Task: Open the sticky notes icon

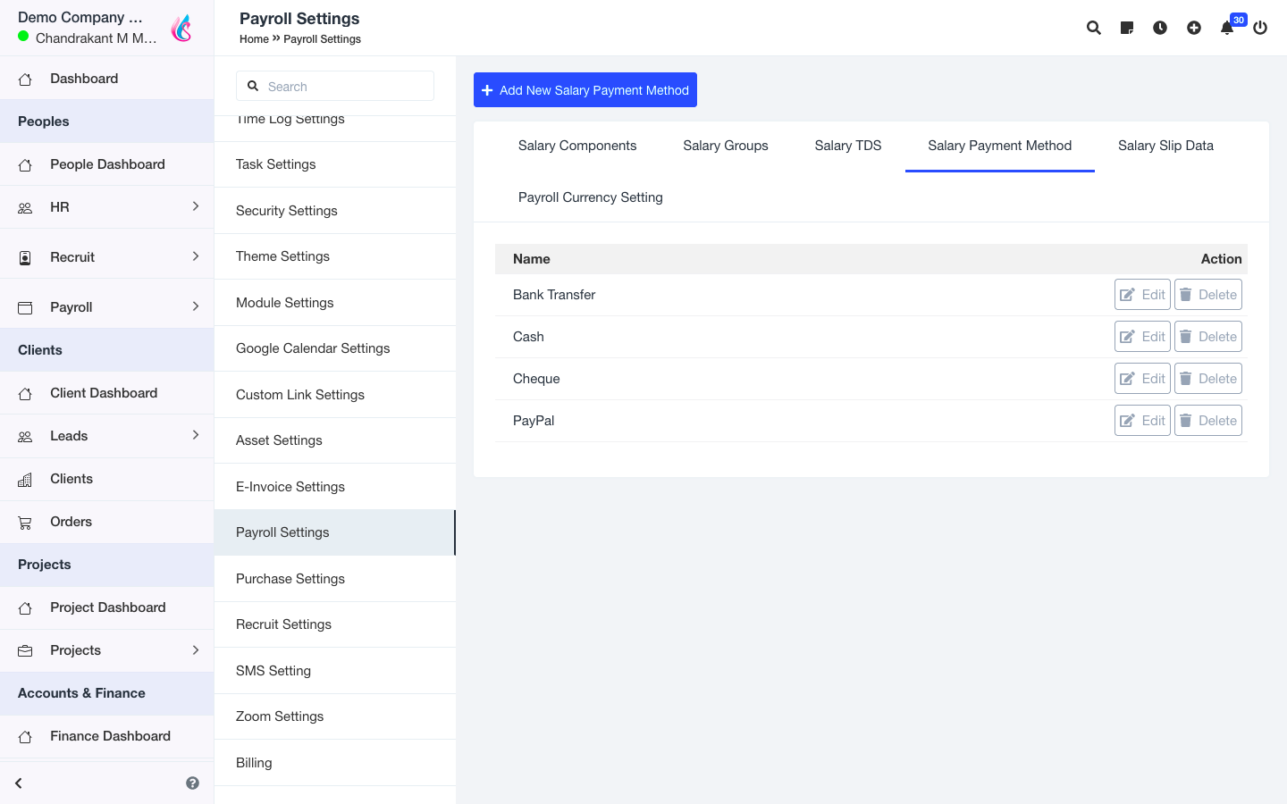Action: tap(1127, 28)
